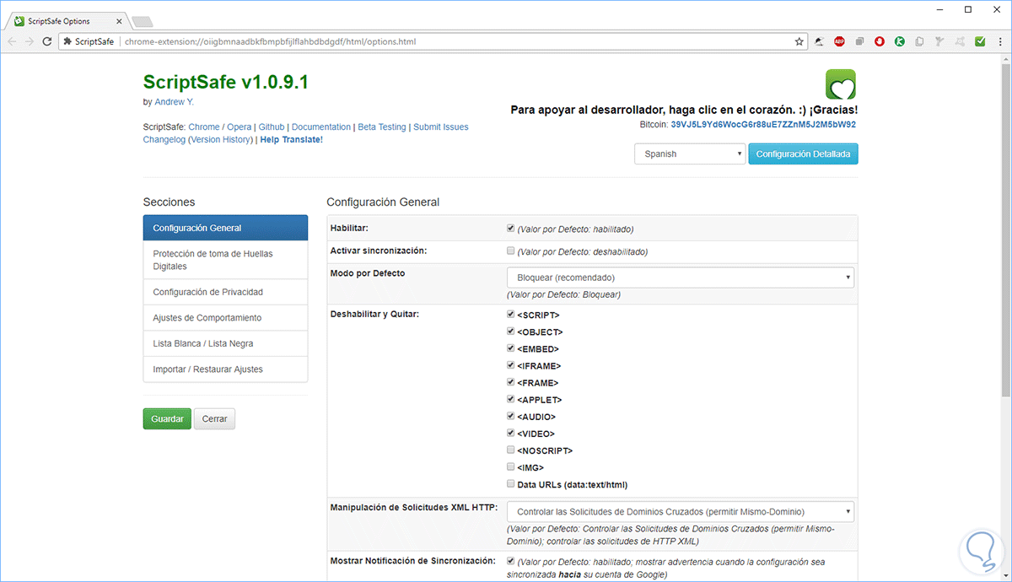Uncheck the <OBJECT> checkbox
The width and height of the screenshot is (1012, 582).
[510, 331]
